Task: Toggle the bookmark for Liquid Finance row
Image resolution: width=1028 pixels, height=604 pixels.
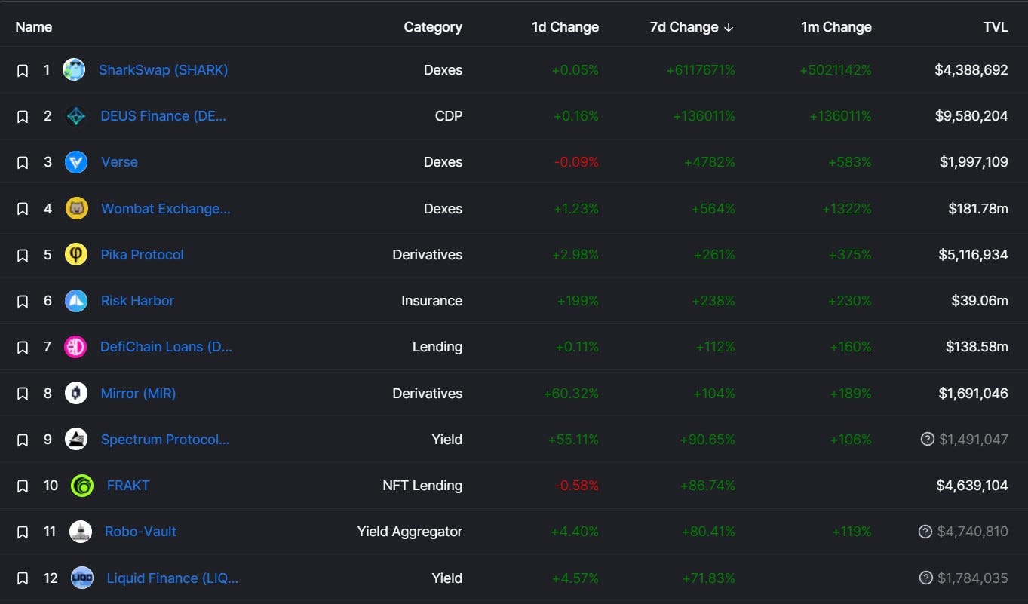Action: [23, 578]
